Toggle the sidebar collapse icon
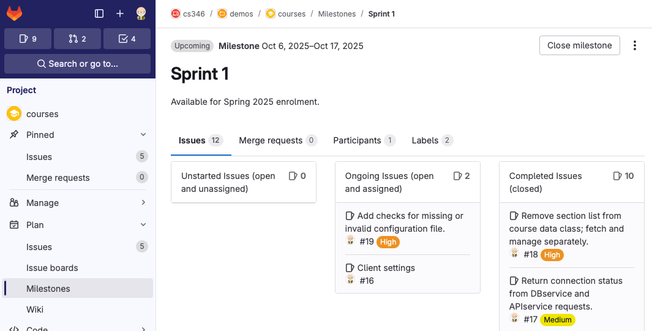Image resolution: width=652 pixels, height=331 pixels. [x=99, y=13]
